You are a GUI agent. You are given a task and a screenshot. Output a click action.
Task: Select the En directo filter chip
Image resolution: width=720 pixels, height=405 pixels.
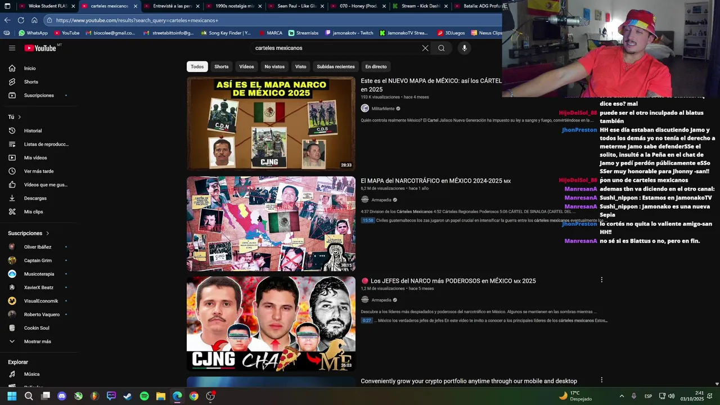pos(376,66)
